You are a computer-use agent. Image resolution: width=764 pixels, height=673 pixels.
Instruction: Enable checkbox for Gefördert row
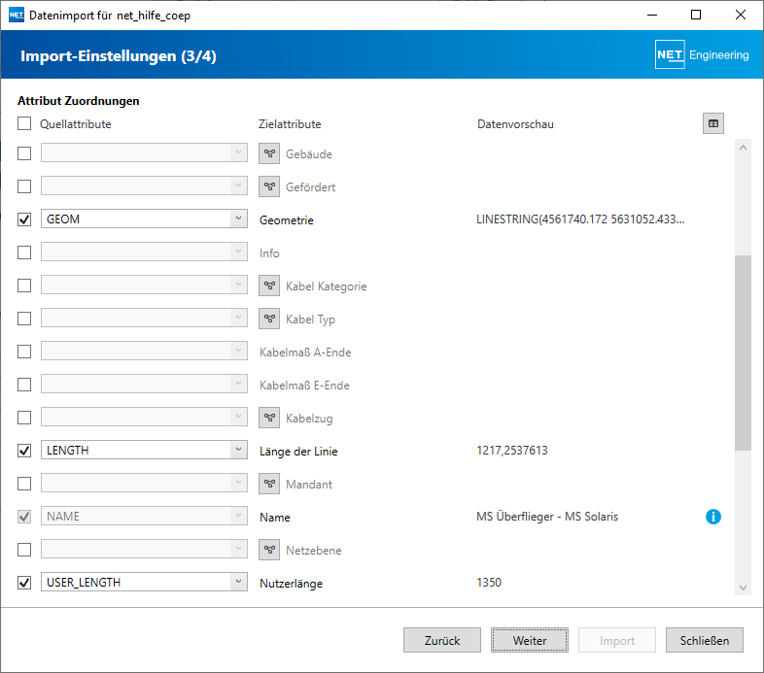tap(24, 186)
